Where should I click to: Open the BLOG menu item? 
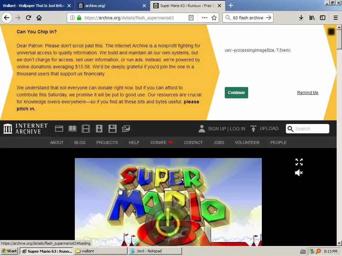(x=80, y=143)
